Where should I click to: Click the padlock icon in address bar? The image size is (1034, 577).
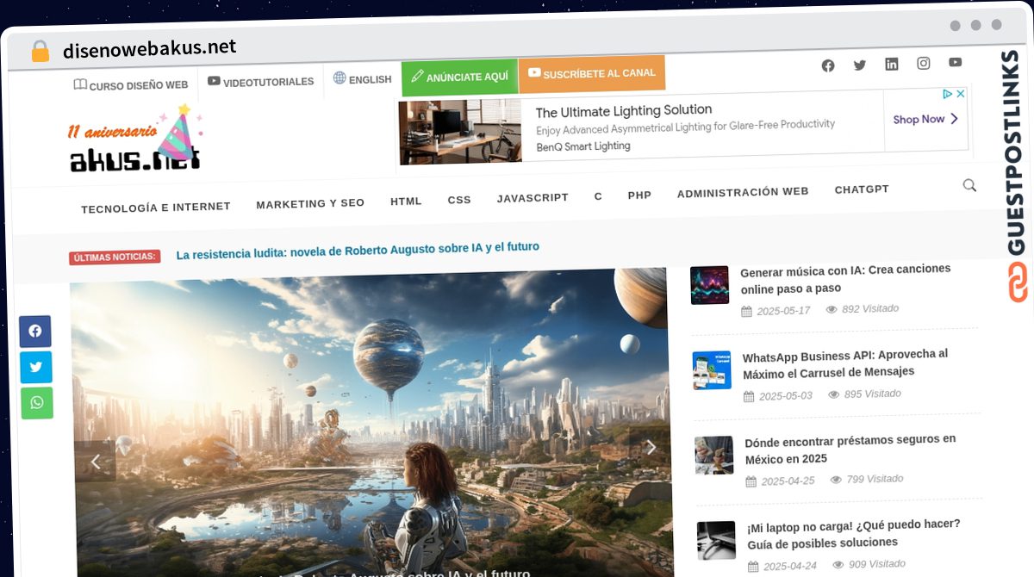40,51
